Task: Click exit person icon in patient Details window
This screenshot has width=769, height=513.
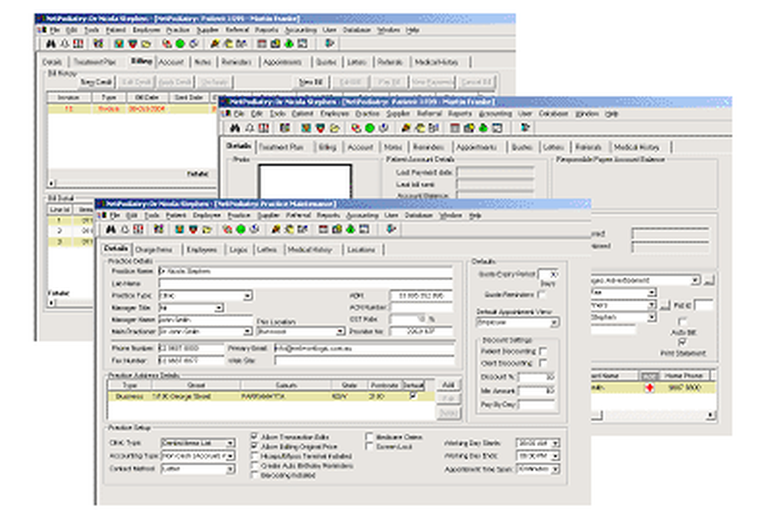Action: 525,128
